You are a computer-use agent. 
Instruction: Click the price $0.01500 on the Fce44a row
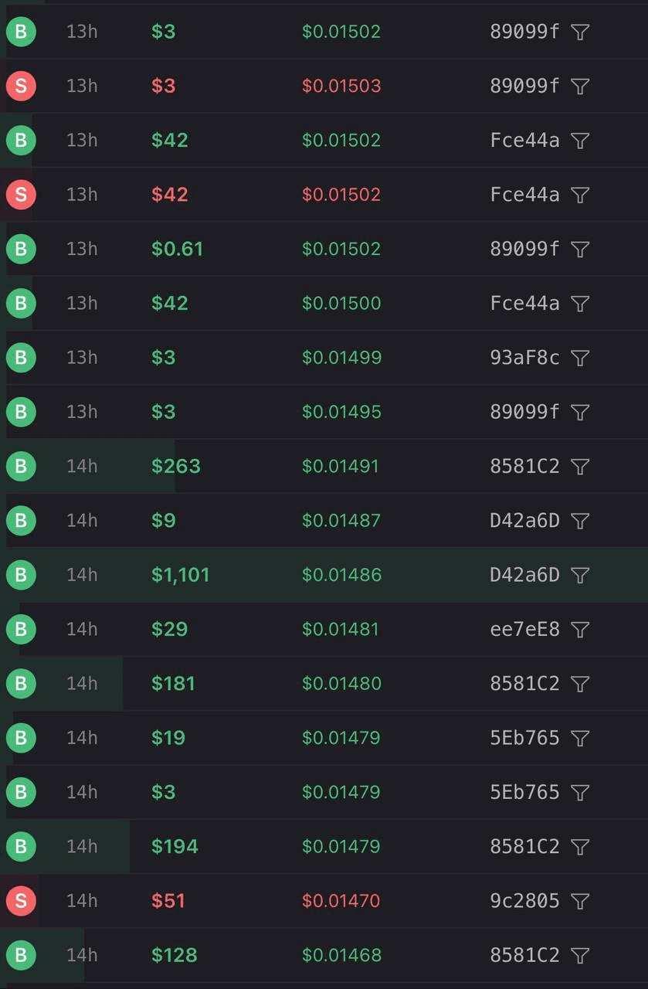(341, 304)
